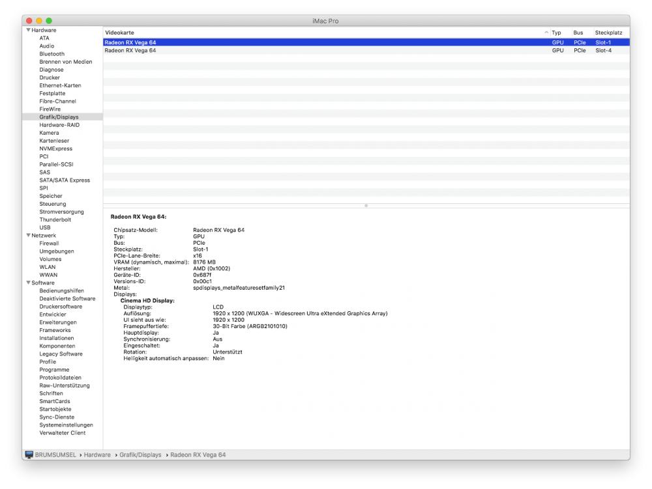Click Hardware in the bottom path bar
The width and height of the screenshot is (652, 489).
(97, 454)
